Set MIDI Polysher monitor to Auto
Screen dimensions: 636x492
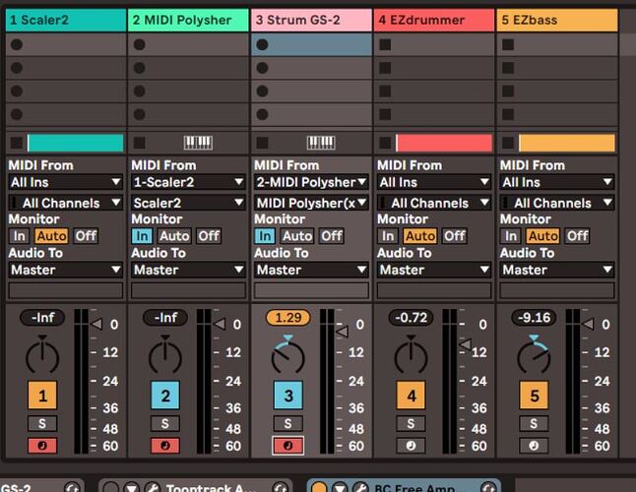click(174, 236)
